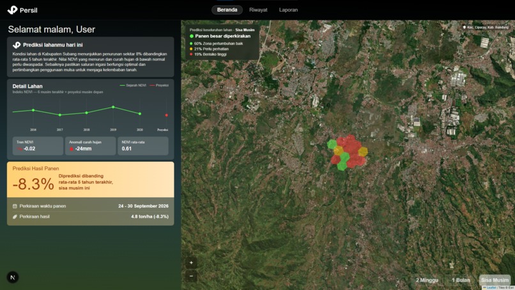Open the Leaflet attribution link

point(491,287)
